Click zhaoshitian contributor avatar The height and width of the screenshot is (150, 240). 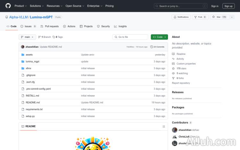pos(174,130)
